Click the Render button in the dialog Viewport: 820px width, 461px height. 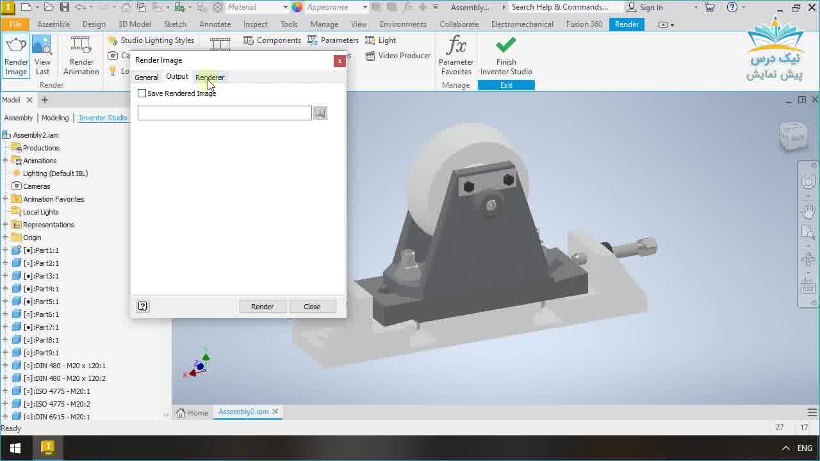263,306
